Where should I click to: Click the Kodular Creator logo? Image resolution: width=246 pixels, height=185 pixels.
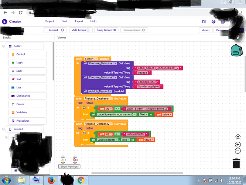click(x=11, y=21)
